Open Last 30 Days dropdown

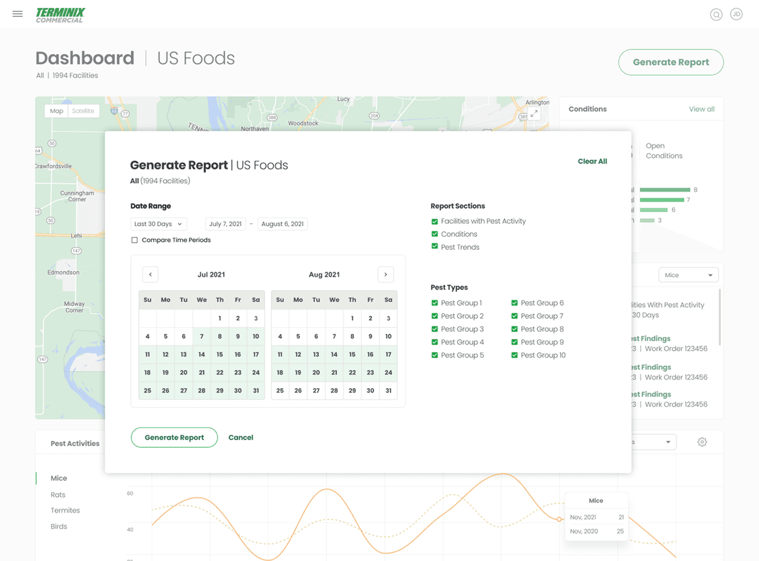159,224
